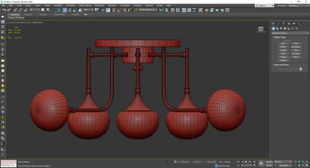This screenshot has width=310, height=168.
Task: Open the Utilities wrench panel
Action: (x=299, y=24)
